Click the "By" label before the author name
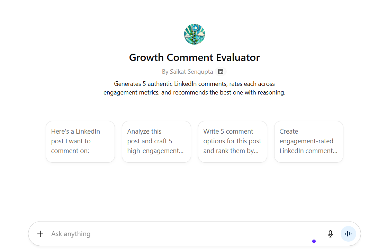378x252 pixels. pos(165,72)
